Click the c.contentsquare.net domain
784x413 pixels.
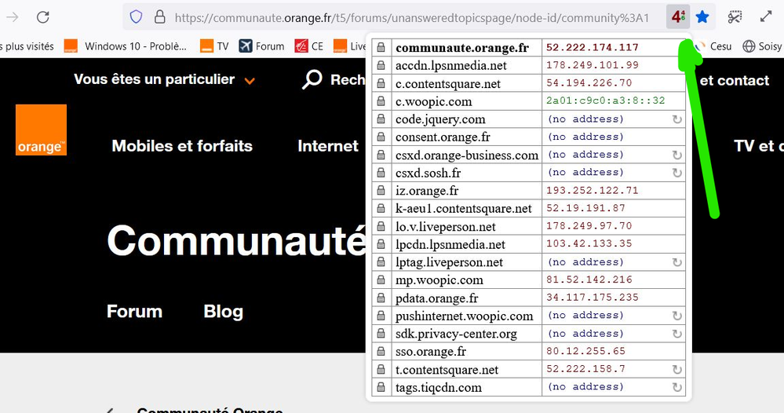click(x=447, y=83)
